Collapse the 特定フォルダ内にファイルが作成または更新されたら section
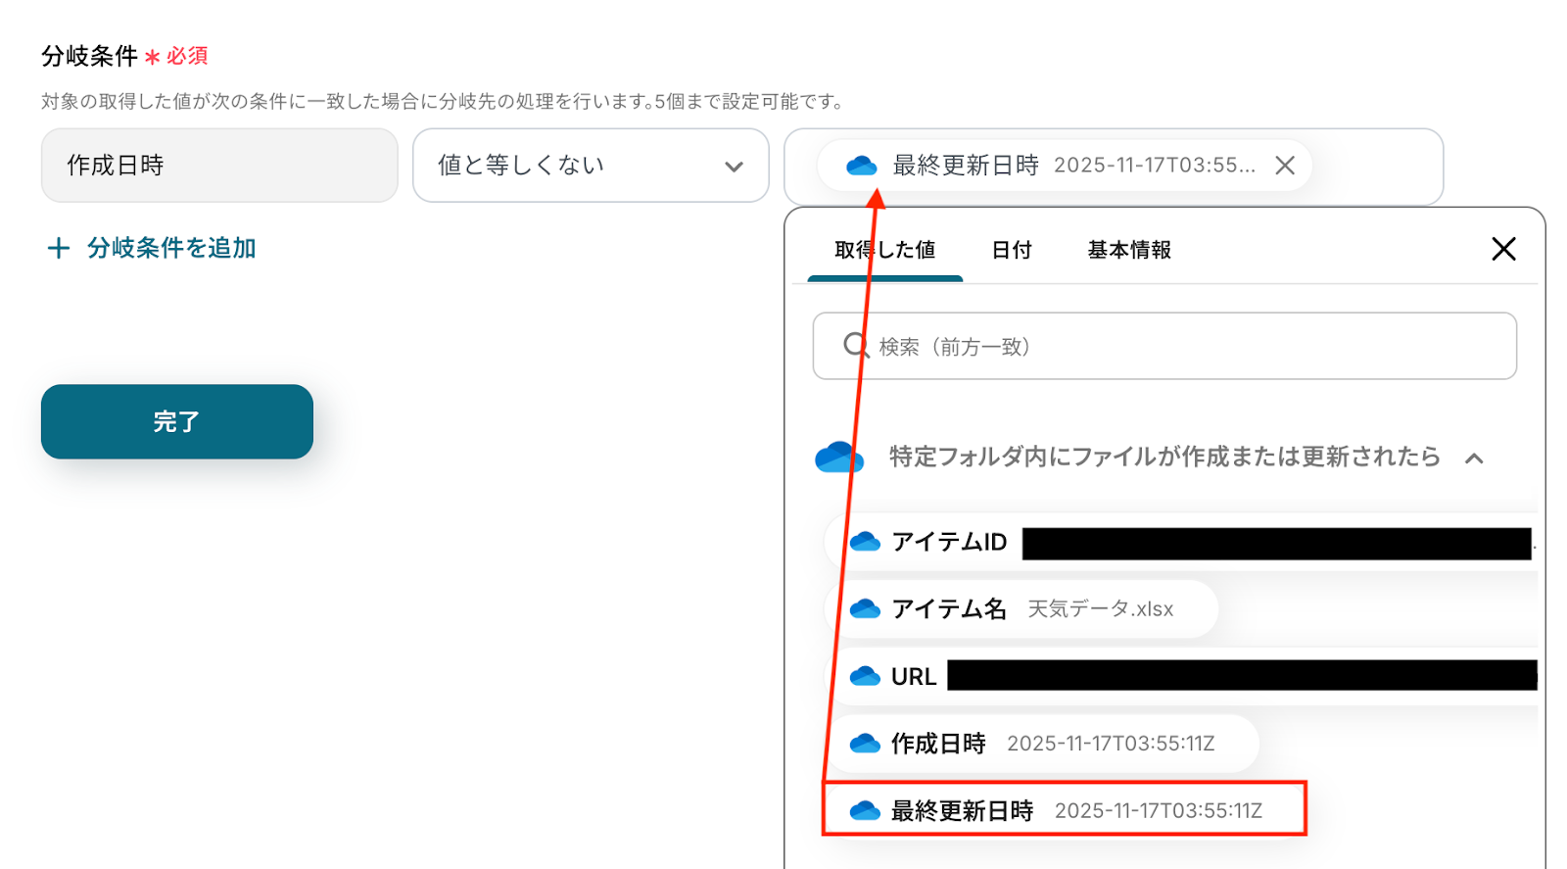Screen dimensions: 1567x869 [1474, 458]
